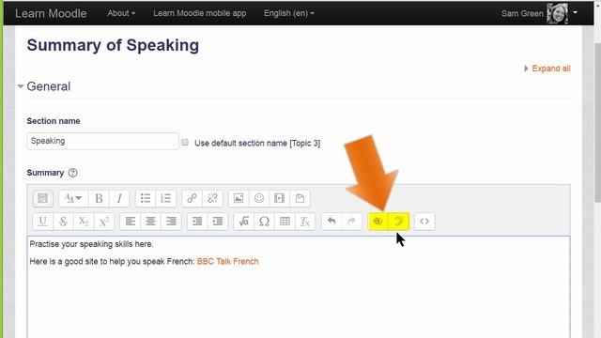Clear text formatting
The image size is (601, 338).
305,222
